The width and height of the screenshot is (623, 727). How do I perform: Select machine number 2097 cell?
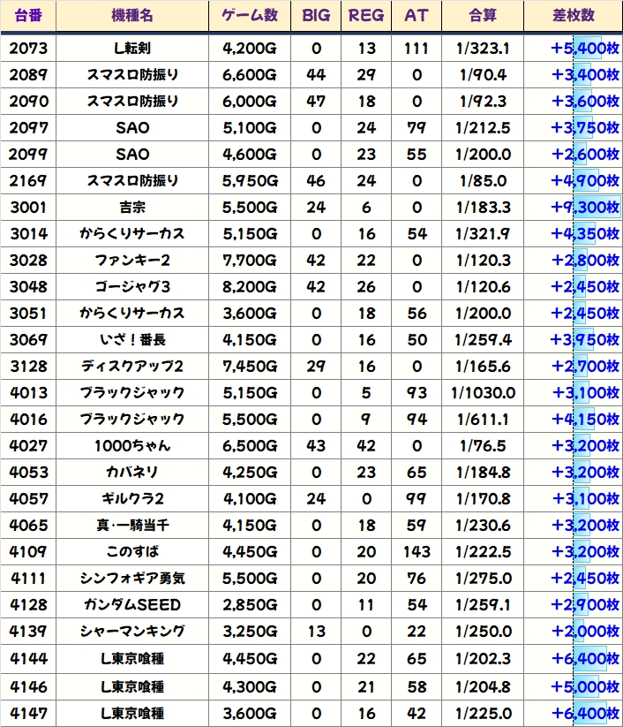tap(28, 127)
